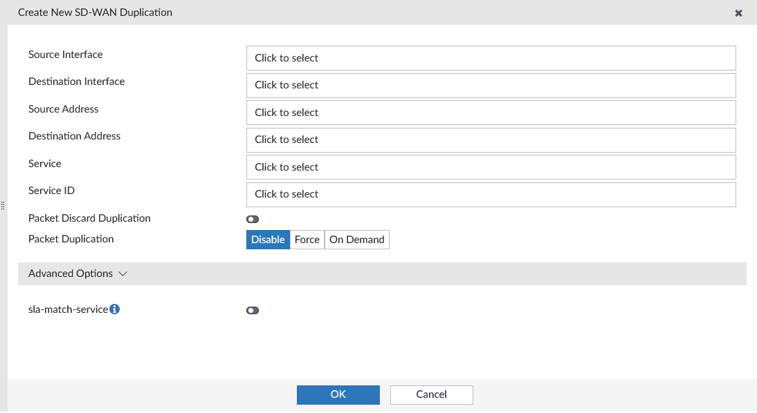Image resolution: width=757 pixels, height=413 pixels.
Task: Open the Service selector field
Action: [491, 167]
